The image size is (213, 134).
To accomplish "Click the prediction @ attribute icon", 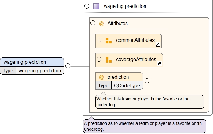I will 101,77.
